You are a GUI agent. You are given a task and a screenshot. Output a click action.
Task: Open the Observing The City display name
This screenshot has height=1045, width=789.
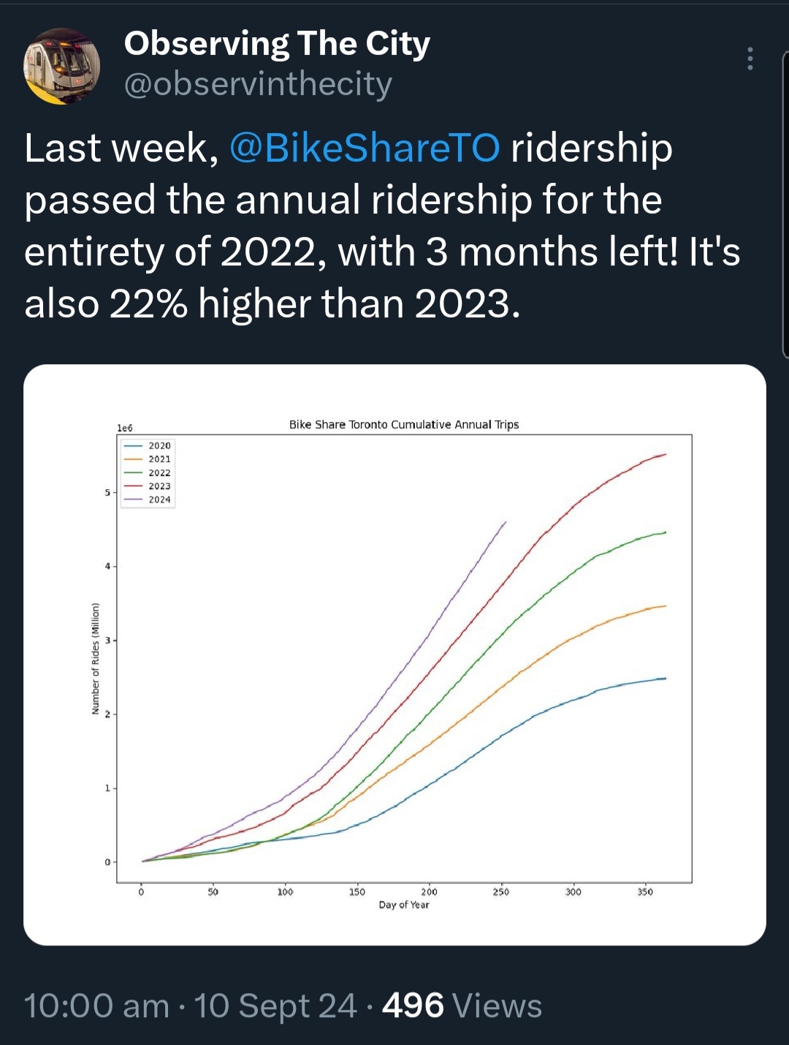coord(277,44)
